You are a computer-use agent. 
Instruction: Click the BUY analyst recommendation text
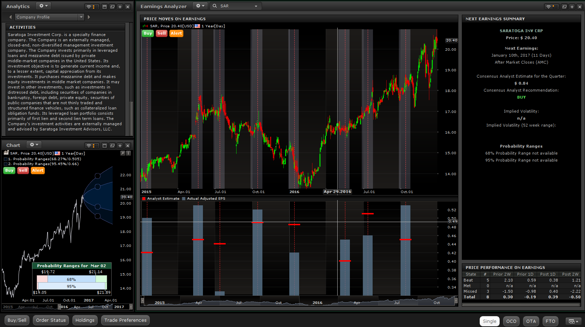coord(521,97)
